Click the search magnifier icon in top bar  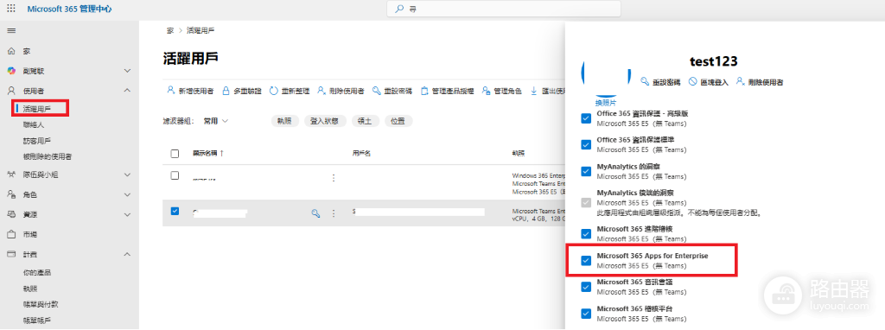(399, 9)
